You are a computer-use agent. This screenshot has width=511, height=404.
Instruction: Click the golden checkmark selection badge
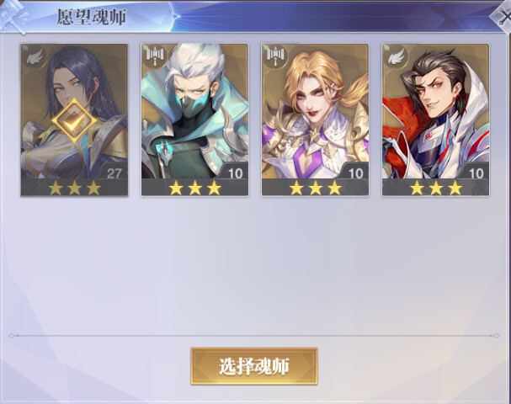coord(74,121)
